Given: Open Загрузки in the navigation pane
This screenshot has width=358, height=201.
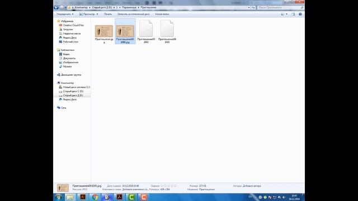Looking at the screenshot, I should click(x=68, y=30).
